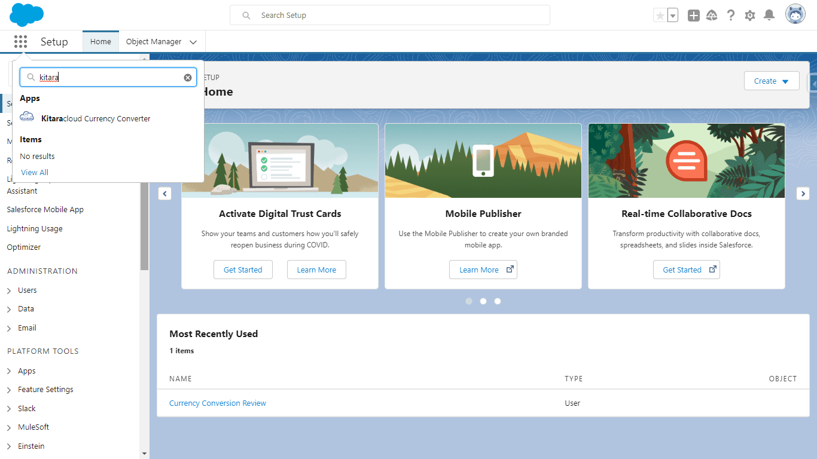Switch to the Object Manager tab
Image resolution: width=817 pixels, height=459 pixels.
click(x=154, y=42)
